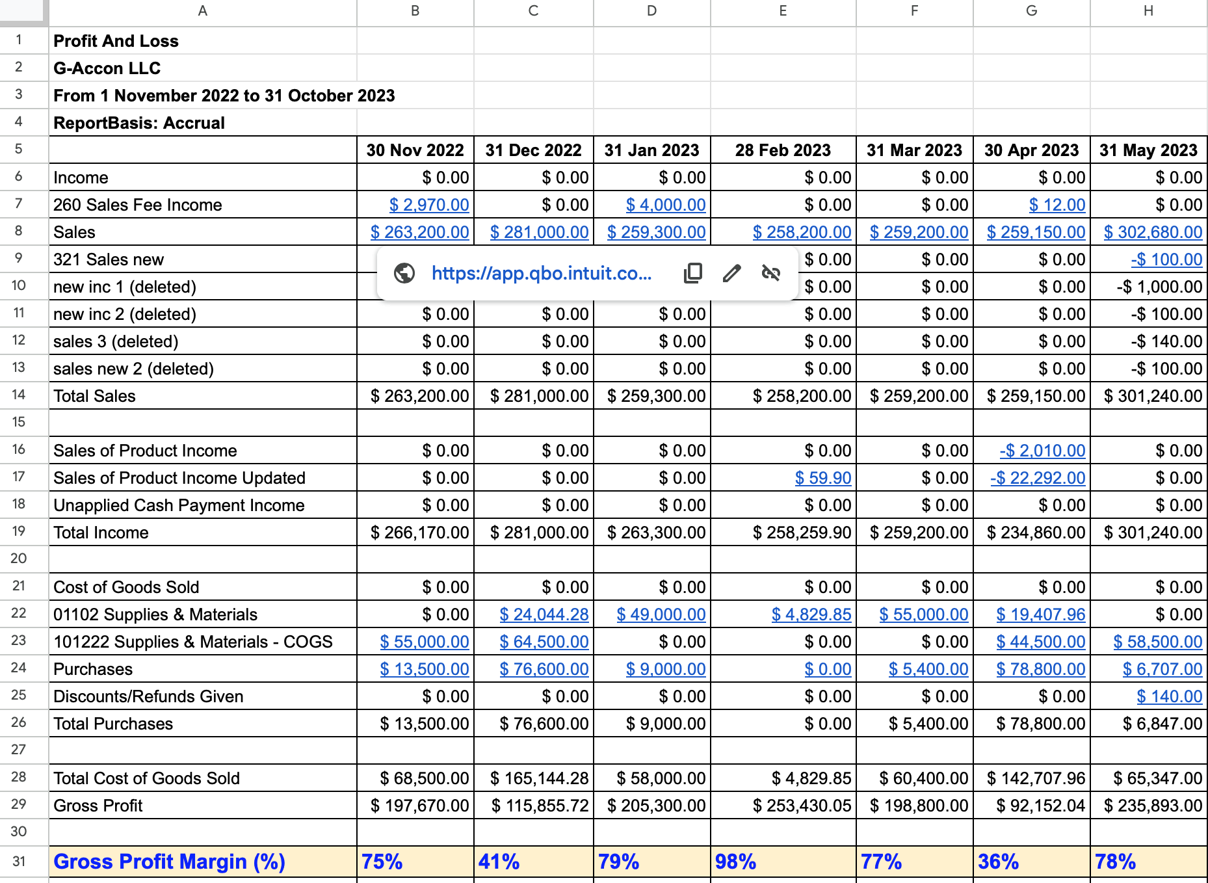
Task: Select row 31 header
Action: pyautogui.click(x=19, y=862)
